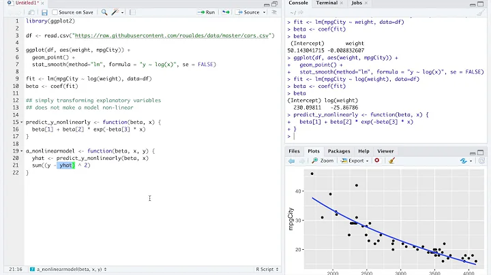The image size is (491, 275).
Task: Go forward to next source location
Action: pos(19,12)
